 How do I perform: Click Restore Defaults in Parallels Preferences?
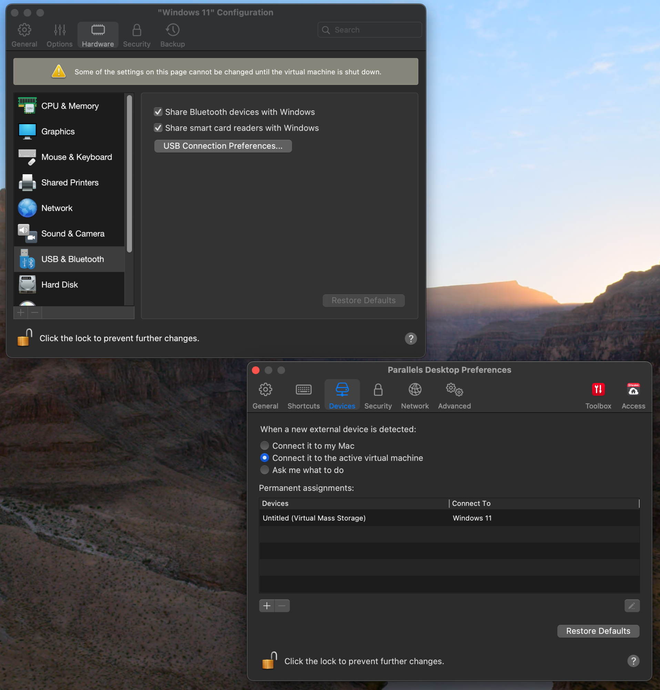coord(598,631)
